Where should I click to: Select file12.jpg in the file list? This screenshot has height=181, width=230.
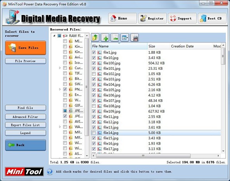111,122
